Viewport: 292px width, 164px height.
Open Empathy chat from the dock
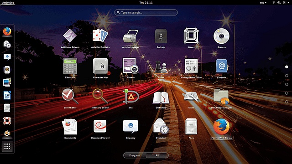[x=7, y=57]
